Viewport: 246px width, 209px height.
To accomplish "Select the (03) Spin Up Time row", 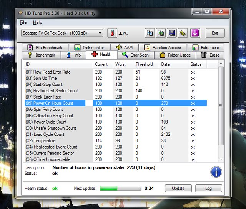I will point(116,78).
